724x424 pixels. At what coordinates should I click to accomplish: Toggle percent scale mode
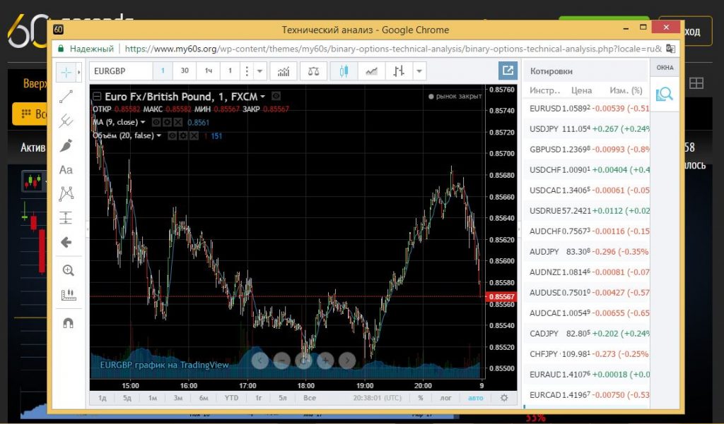click(420, 398)
